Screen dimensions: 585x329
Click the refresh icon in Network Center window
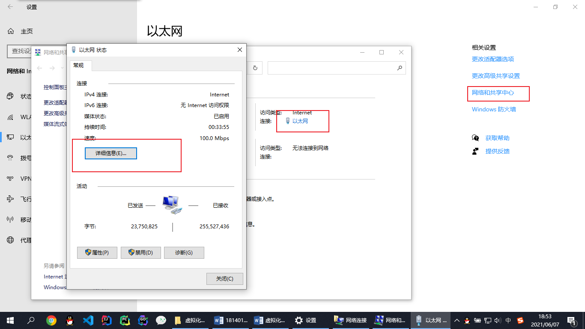(x=255, y=68)
